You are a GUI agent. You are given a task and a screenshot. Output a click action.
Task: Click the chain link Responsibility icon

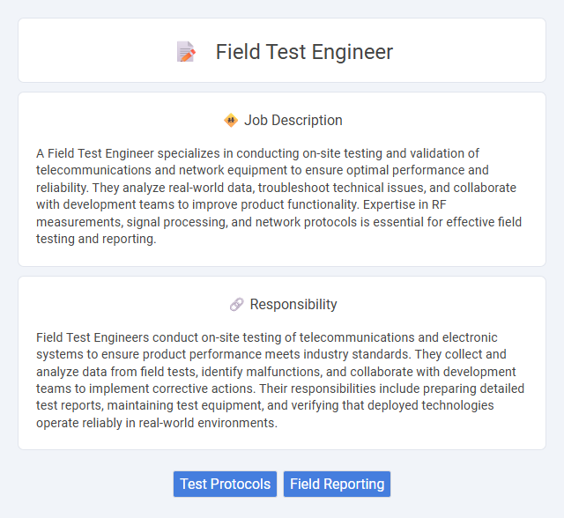pyautogui.click(x=237, y=305)
